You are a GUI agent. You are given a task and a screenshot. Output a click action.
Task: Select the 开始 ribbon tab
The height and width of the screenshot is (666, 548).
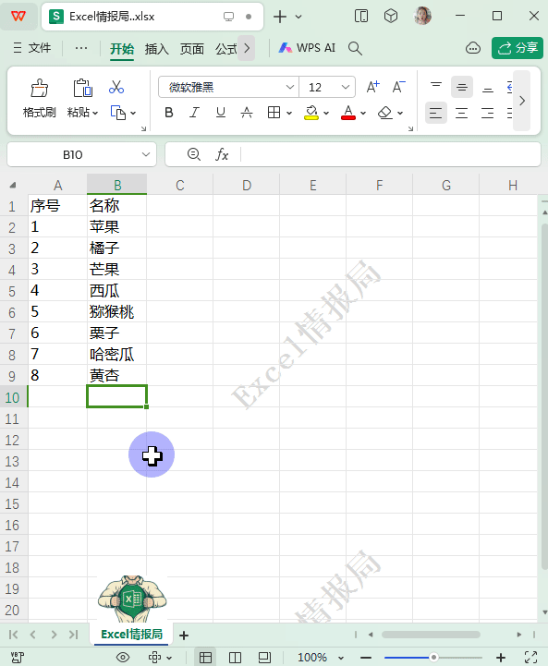click(122, 49)
